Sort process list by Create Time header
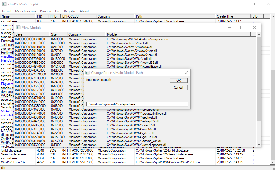This screenshot has height=170, width=275. point(233,16)
